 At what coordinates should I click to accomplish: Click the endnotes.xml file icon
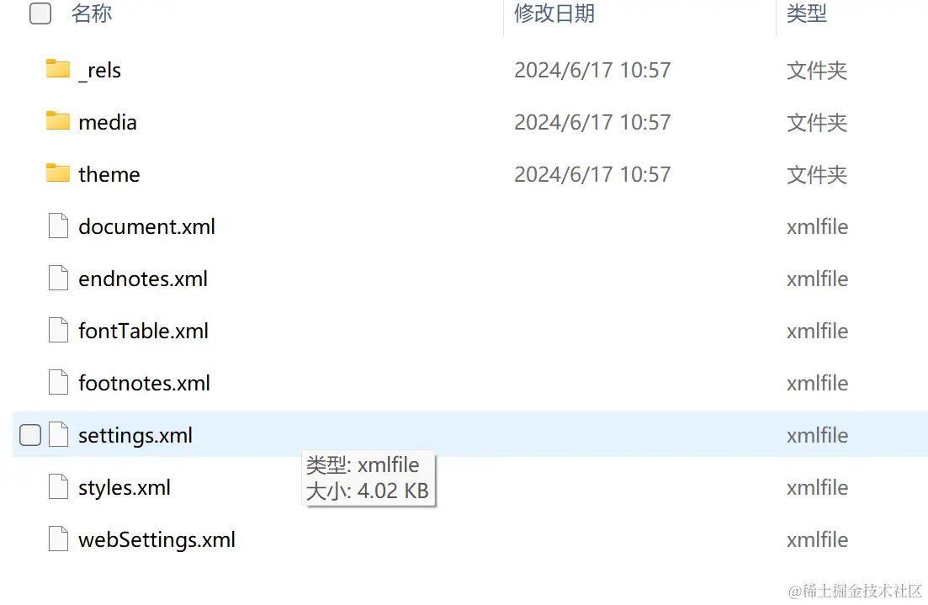pyautogui.click(x=58, y=278)
